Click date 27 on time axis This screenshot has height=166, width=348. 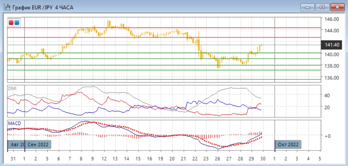click(x=229, y=159)
